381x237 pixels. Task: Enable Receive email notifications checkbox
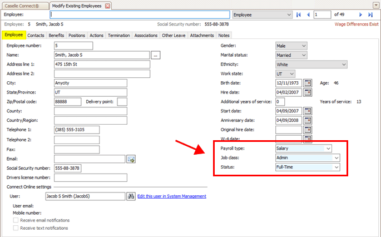[16, 220]
